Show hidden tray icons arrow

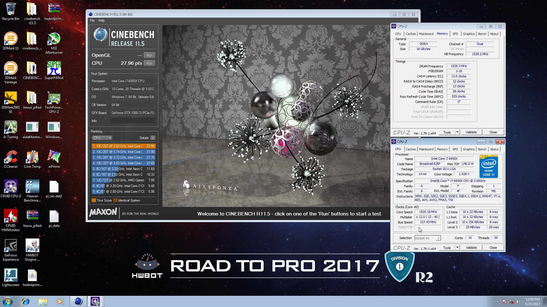click(497, 302)
